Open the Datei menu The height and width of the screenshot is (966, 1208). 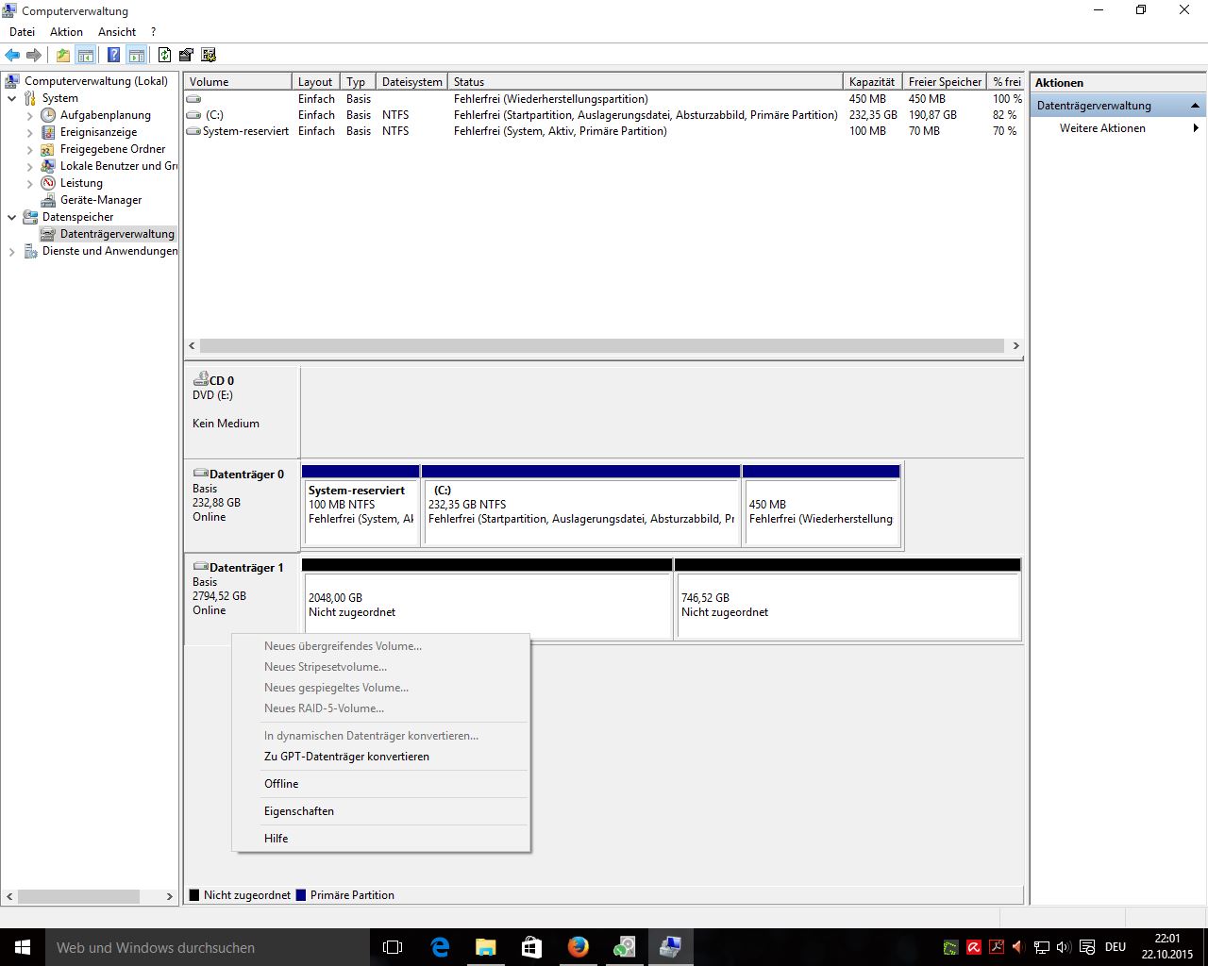tap(22, 31)
